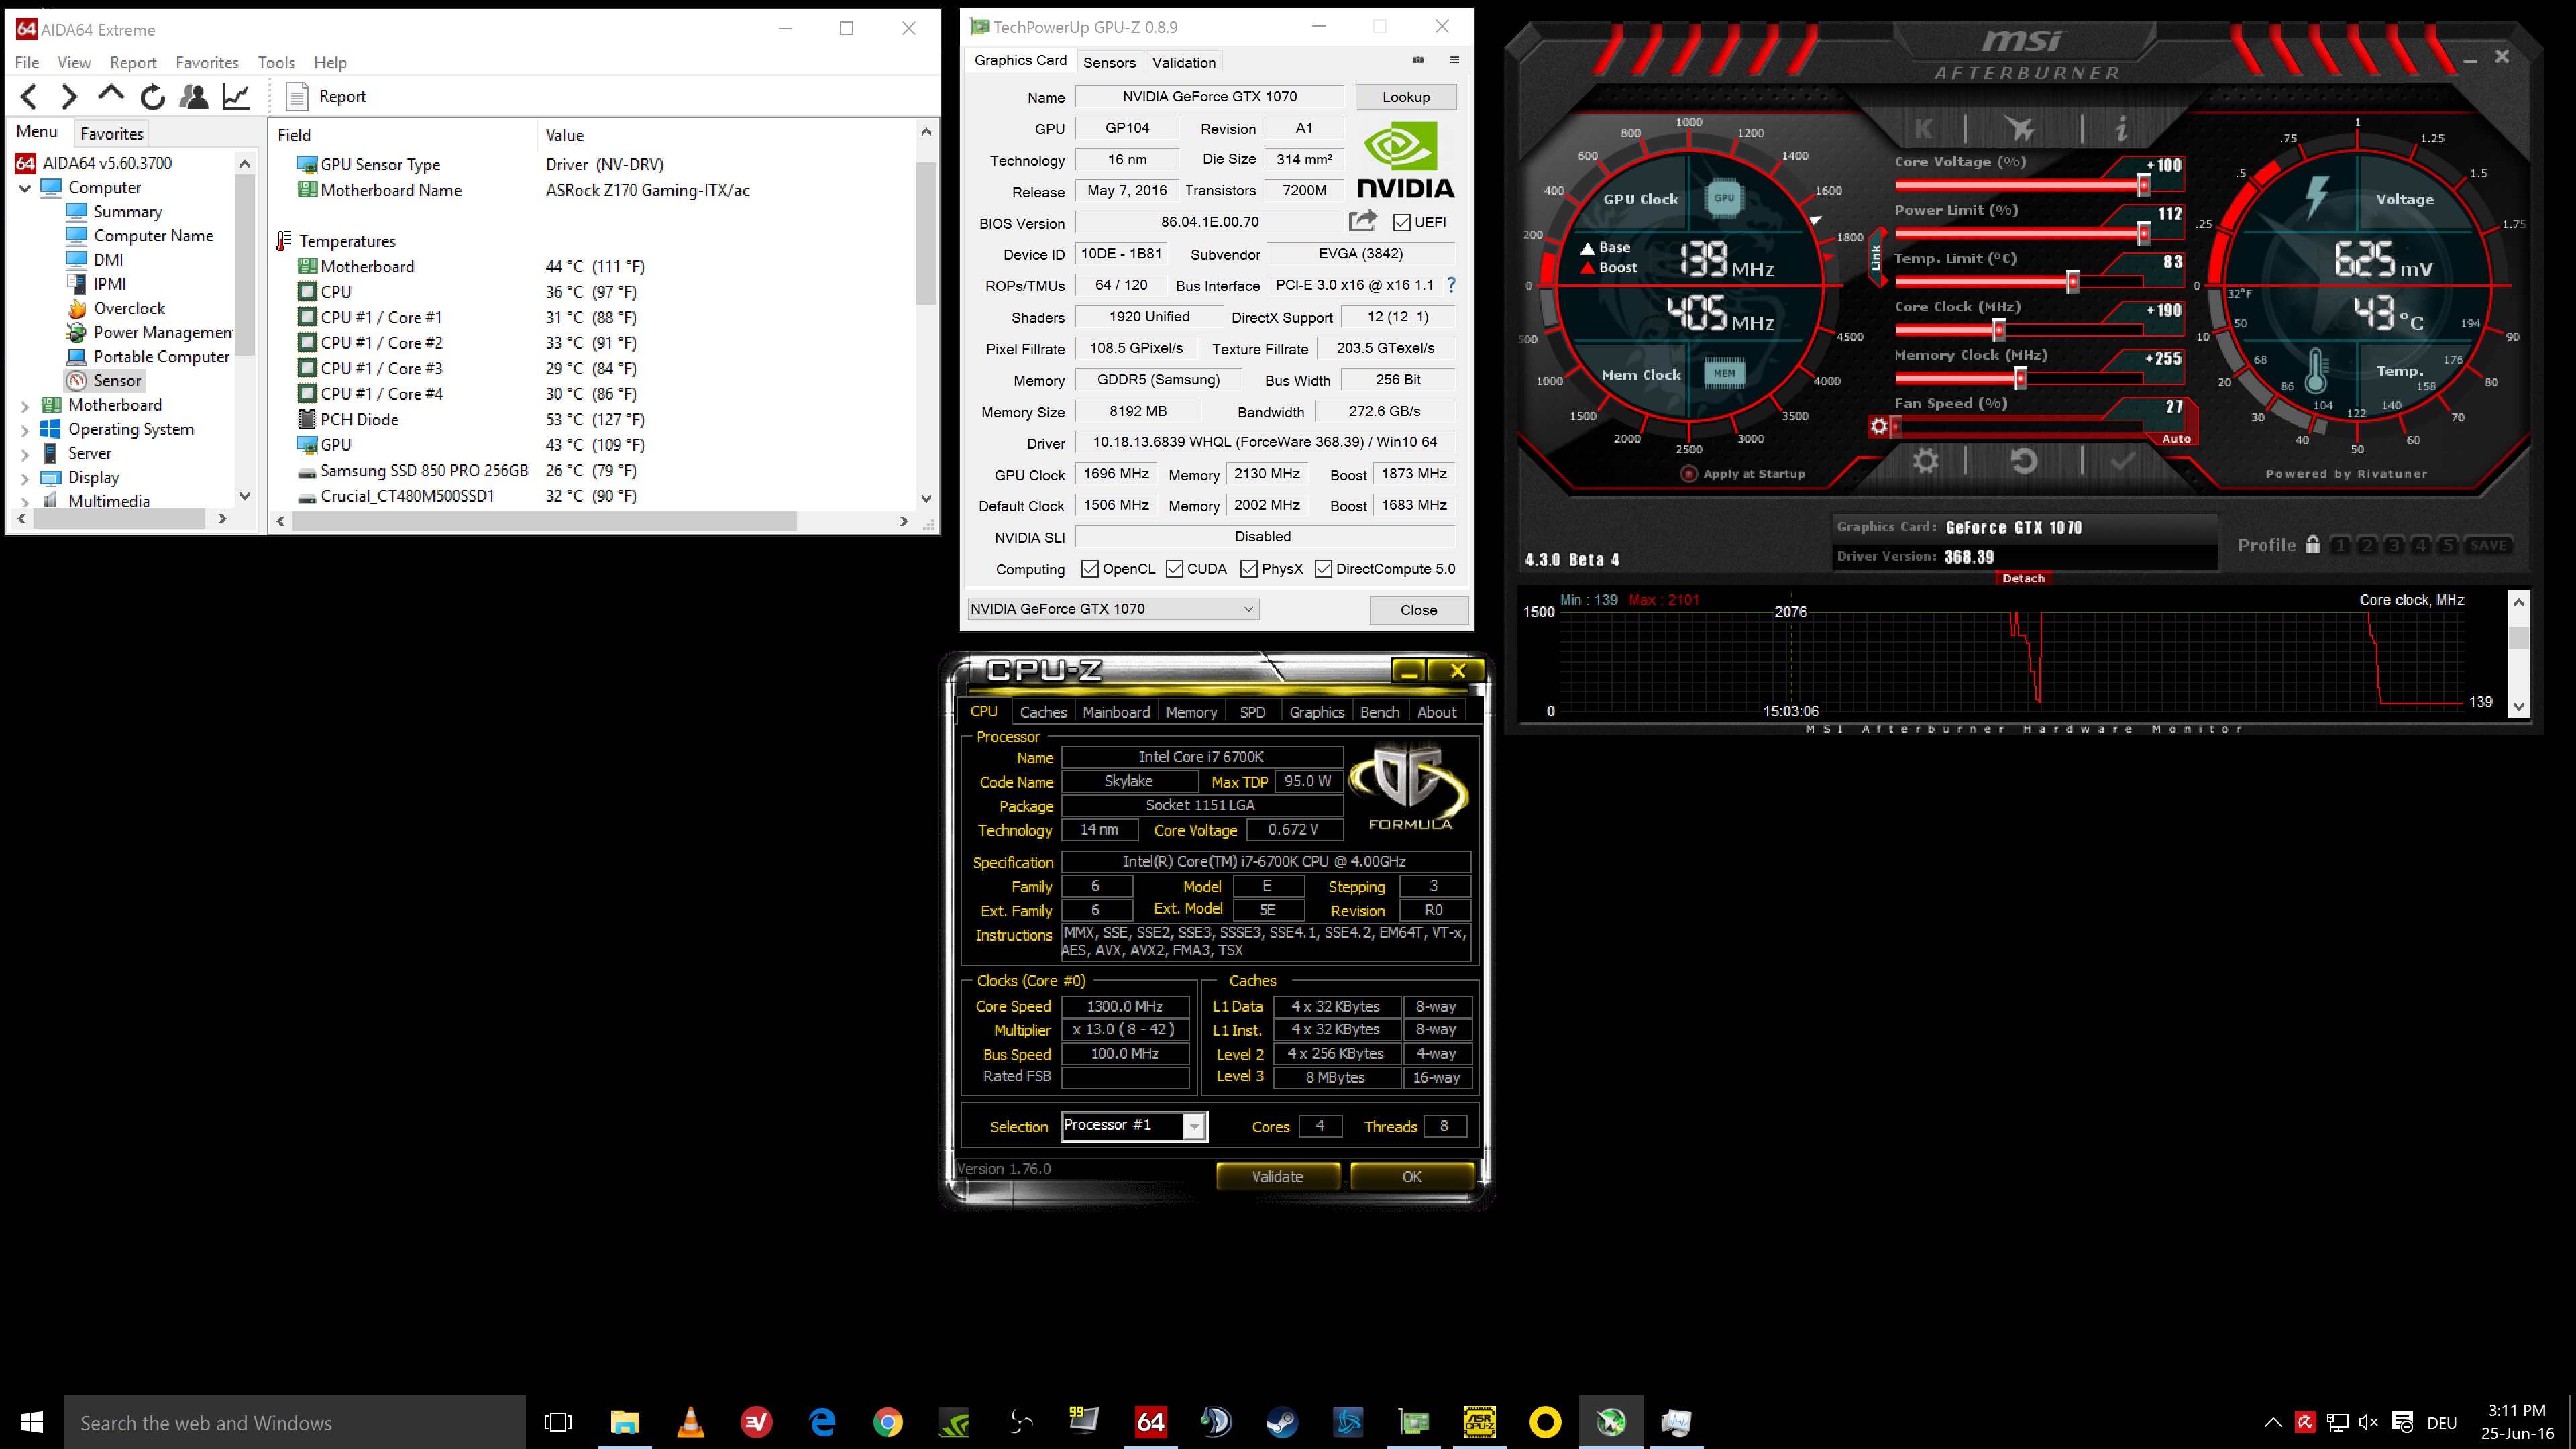Open Steam from the taskbar
Screen dimensions: 2576x1449
tap(1281, 1422)
